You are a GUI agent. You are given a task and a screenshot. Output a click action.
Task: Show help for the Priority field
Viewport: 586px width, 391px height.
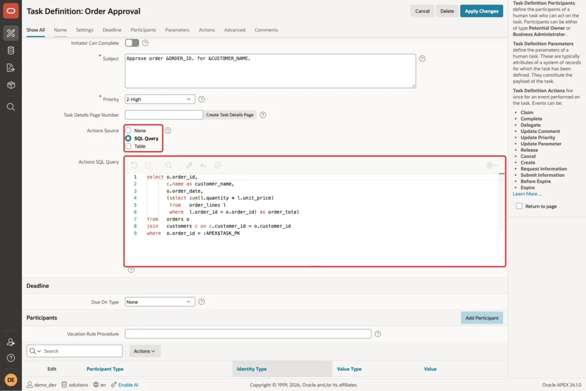click(x=201, y=100)
